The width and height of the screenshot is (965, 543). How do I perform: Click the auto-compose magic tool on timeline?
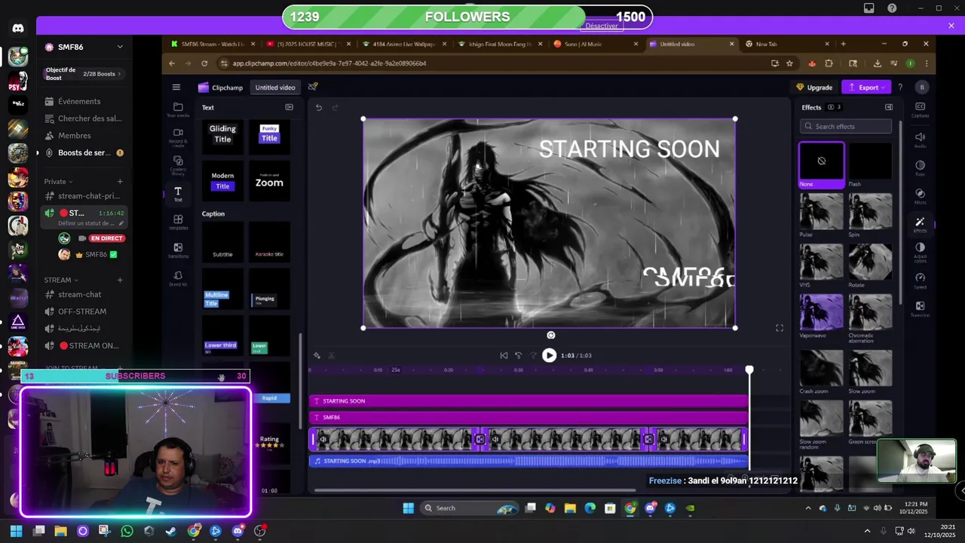coord(317,355)
